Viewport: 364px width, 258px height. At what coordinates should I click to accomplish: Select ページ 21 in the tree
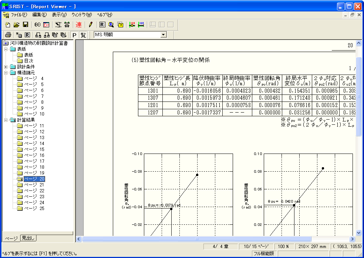point(34,185)
